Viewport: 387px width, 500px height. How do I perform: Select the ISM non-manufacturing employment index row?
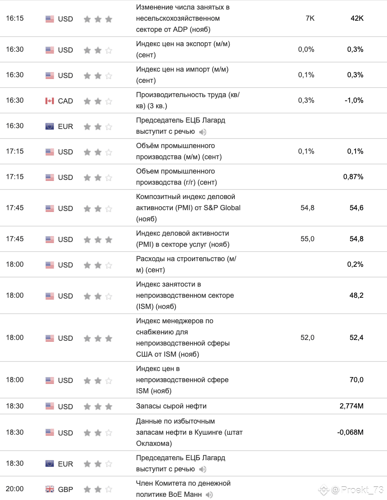193,295
